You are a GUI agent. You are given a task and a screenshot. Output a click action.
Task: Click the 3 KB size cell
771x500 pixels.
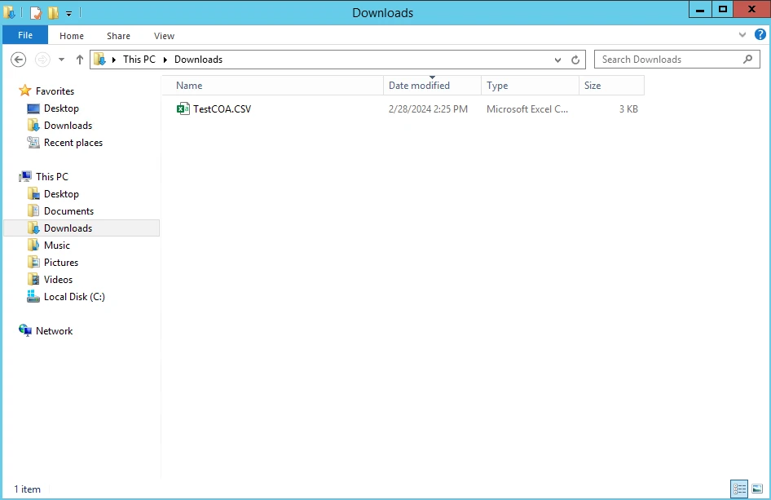[x=628, y=108]
